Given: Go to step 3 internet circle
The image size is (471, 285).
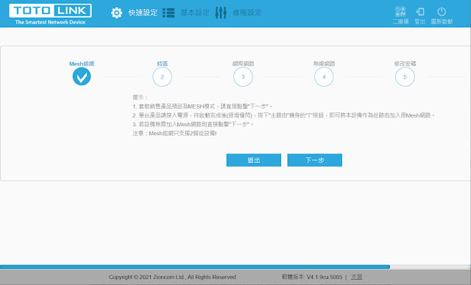Looking at the screenshot, I should (x=243, y=76).
